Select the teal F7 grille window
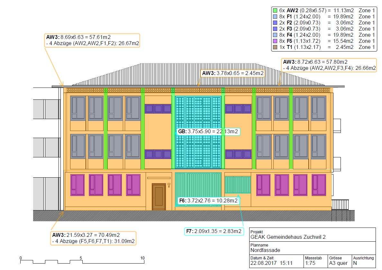The width and height of the screenshot is (382, 270). (238, 185)
